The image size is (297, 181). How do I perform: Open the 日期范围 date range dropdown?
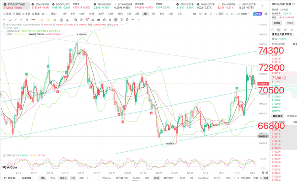(x=28, y=178)
